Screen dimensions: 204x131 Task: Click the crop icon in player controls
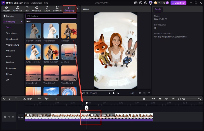(x=144, y=93)
